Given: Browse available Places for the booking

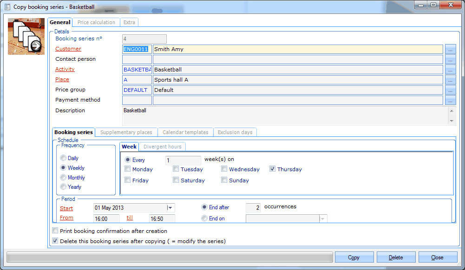Looking at the screenshot, I should (x=450, y=79).
